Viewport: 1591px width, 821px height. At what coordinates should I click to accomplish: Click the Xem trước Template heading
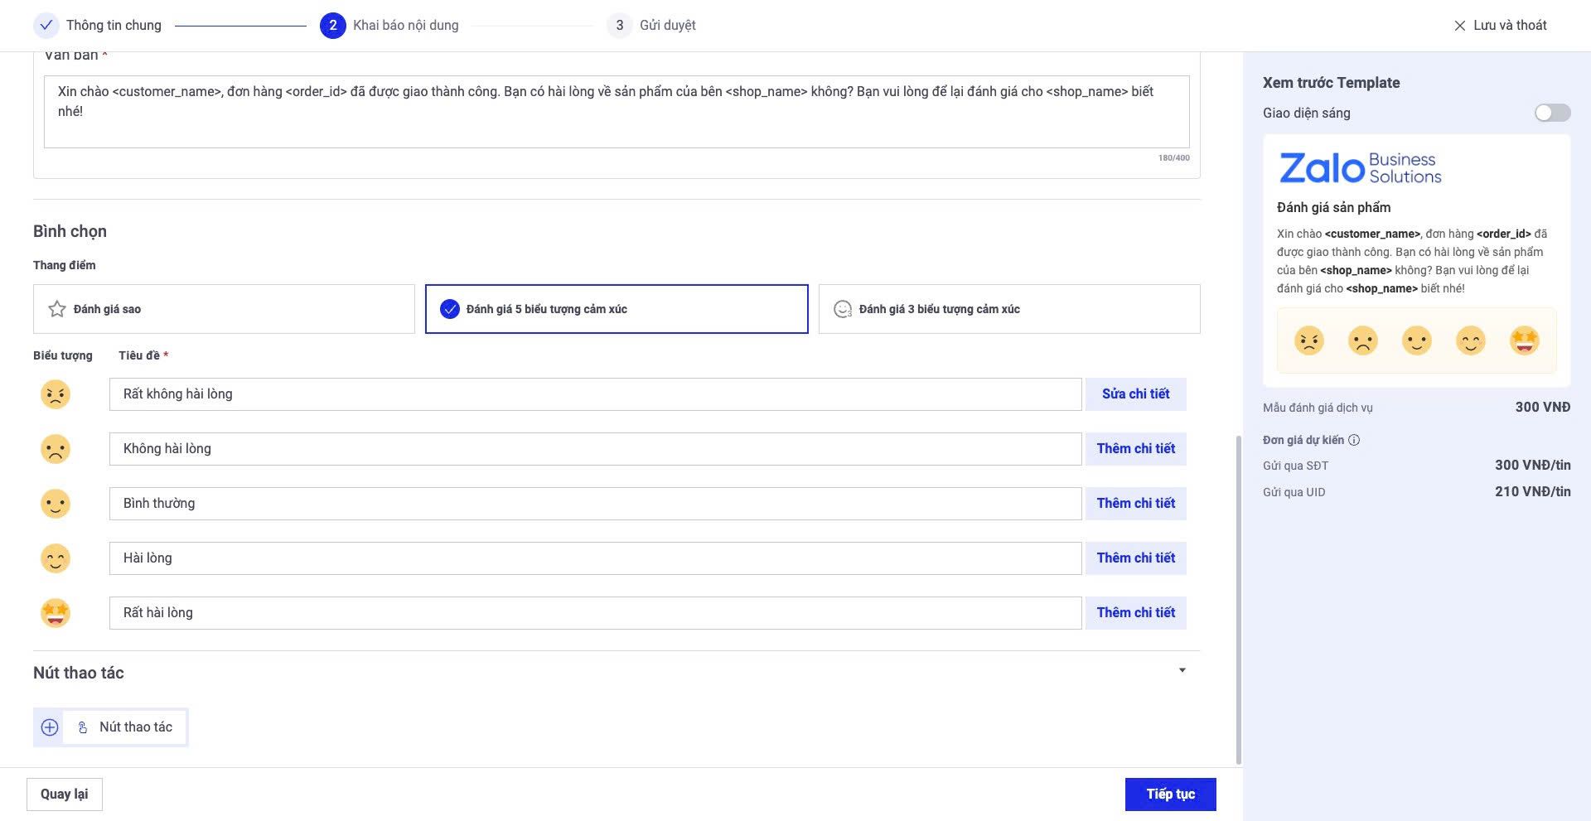pos(1332,83)
